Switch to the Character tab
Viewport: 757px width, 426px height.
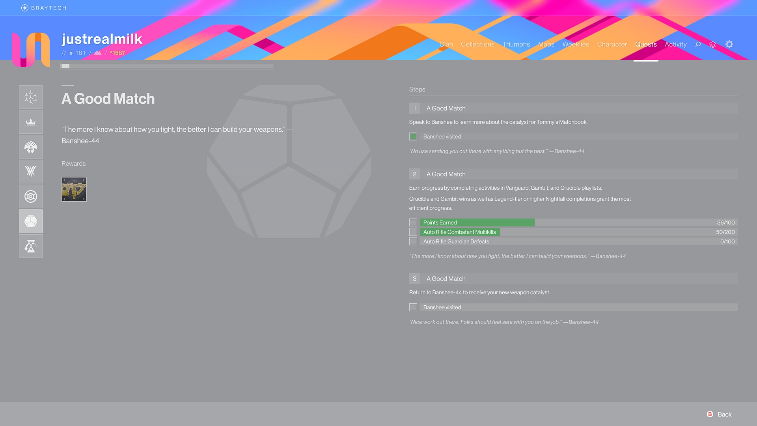(x=612, y=45)
